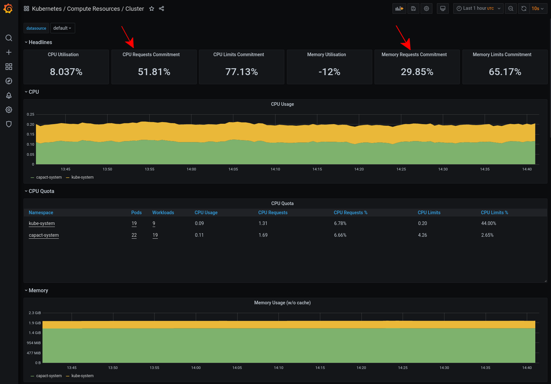The image size is (551, 384).
Task: Select the Explore compass icon
Action: [9, 81]
